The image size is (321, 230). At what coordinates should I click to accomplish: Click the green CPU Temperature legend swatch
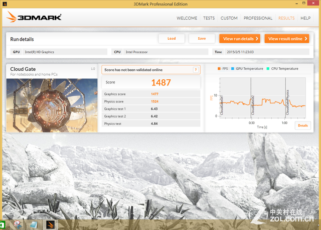[x=268, y=69]
